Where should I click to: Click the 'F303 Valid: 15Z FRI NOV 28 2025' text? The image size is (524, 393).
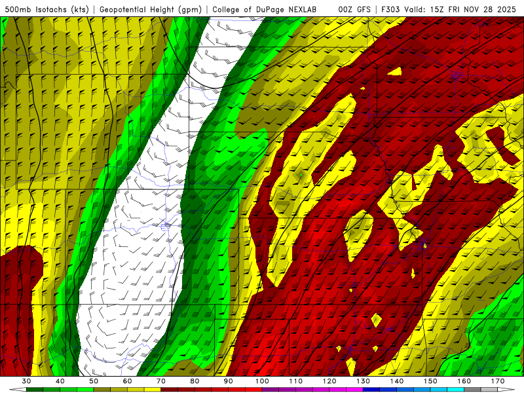(x=449, y=9)
